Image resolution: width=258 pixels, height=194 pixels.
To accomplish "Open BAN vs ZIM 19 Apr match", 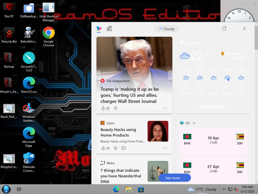I will click(213, 141).
